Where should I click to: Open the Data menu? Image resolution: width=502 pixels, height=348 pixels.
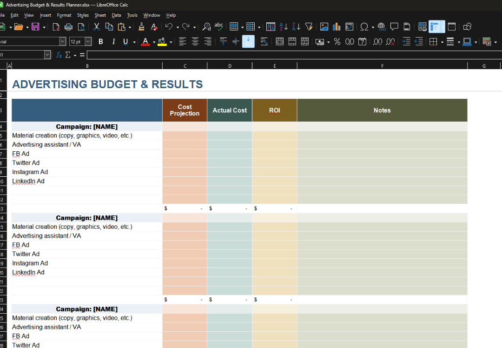click(116, 15)
